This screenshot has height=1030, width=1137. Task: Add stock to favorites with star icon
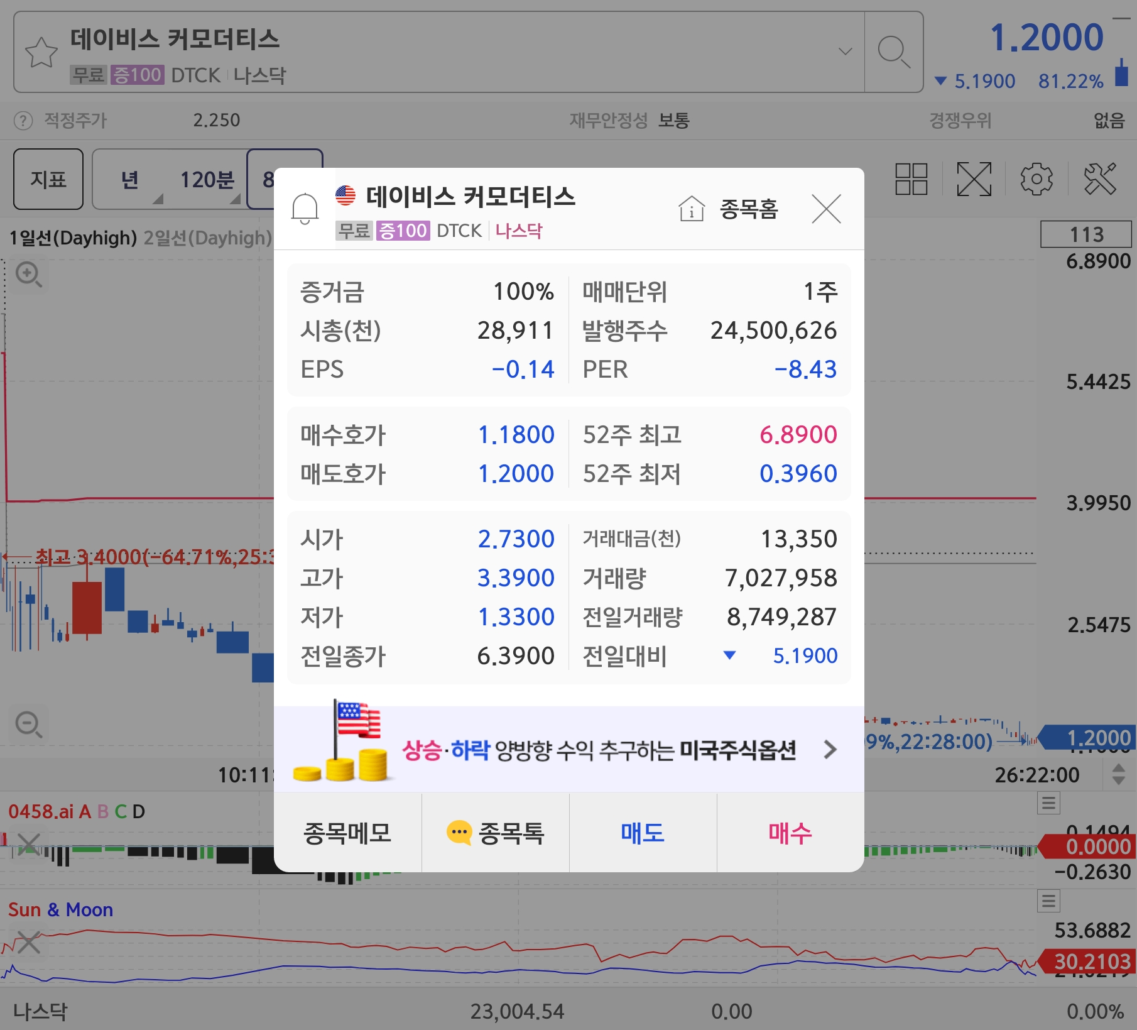click(x=41, y=52)
